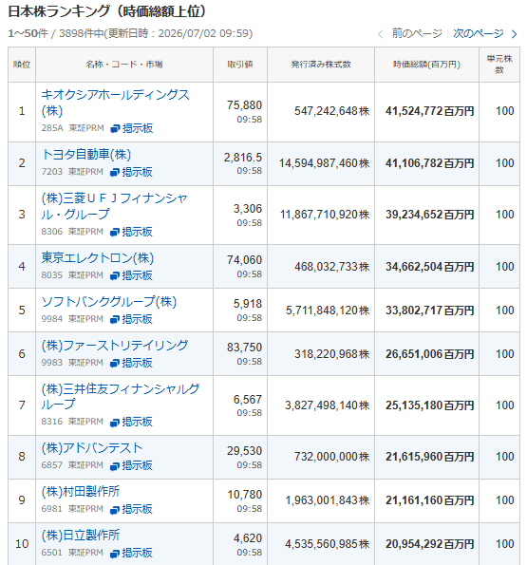Click market cap 21,161,160百万円
This screenshot has height=565, width=527.
tap(429, 500)
